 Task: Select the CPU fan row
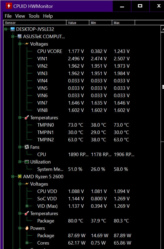[x=86, y=155]
